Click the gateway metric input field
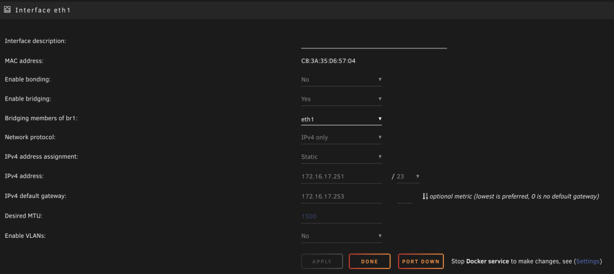614x274 pixels. [405, 196]
